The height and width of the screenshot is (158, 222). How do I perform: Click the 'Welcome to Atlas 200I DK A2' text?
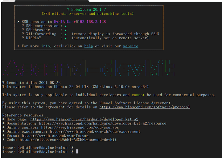[x=31, y=83]
